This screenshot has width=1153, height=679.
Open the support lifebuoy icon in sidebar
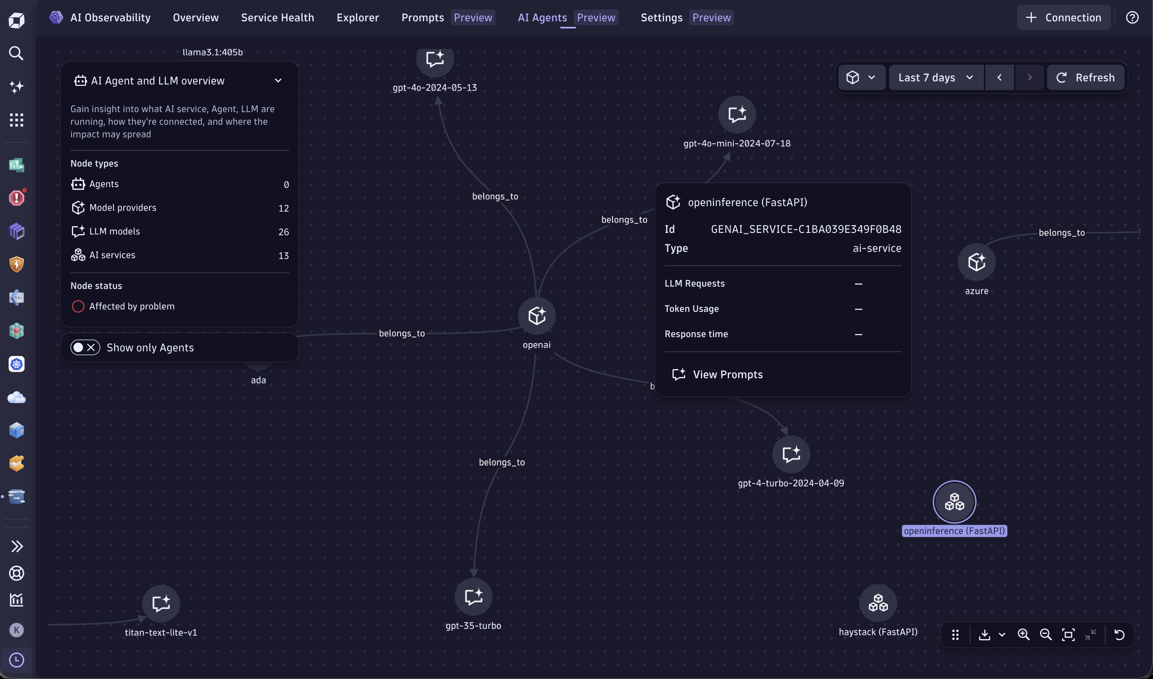pyautogui.click(x=17, y=573)
